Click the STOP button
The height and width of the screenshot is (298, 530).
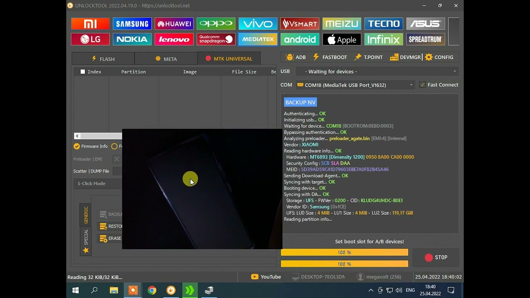436,257
